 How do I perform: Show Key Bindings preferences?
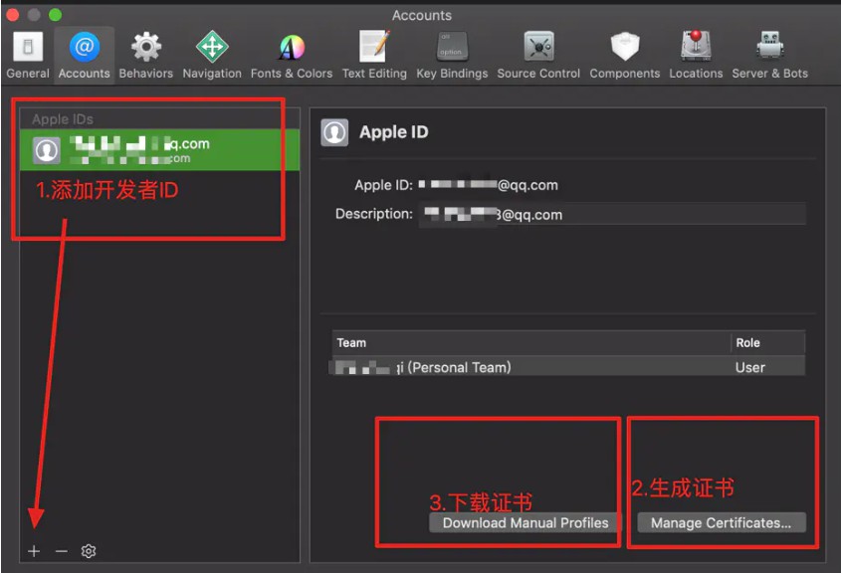[x=452, y=55]
